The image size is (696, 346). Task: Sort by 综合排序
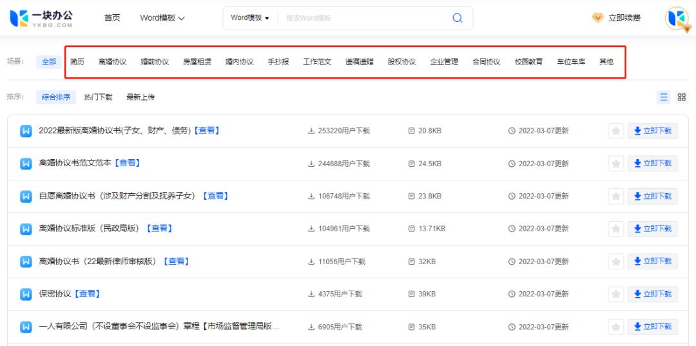[x=56, y=97]
